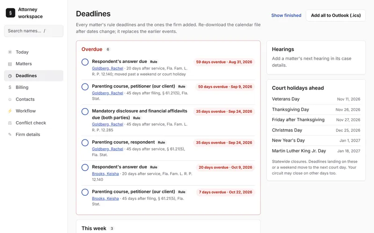Click the pencil icon beside Firm details
The width and height of the screenshot is (374, 233).
point(10,134)
